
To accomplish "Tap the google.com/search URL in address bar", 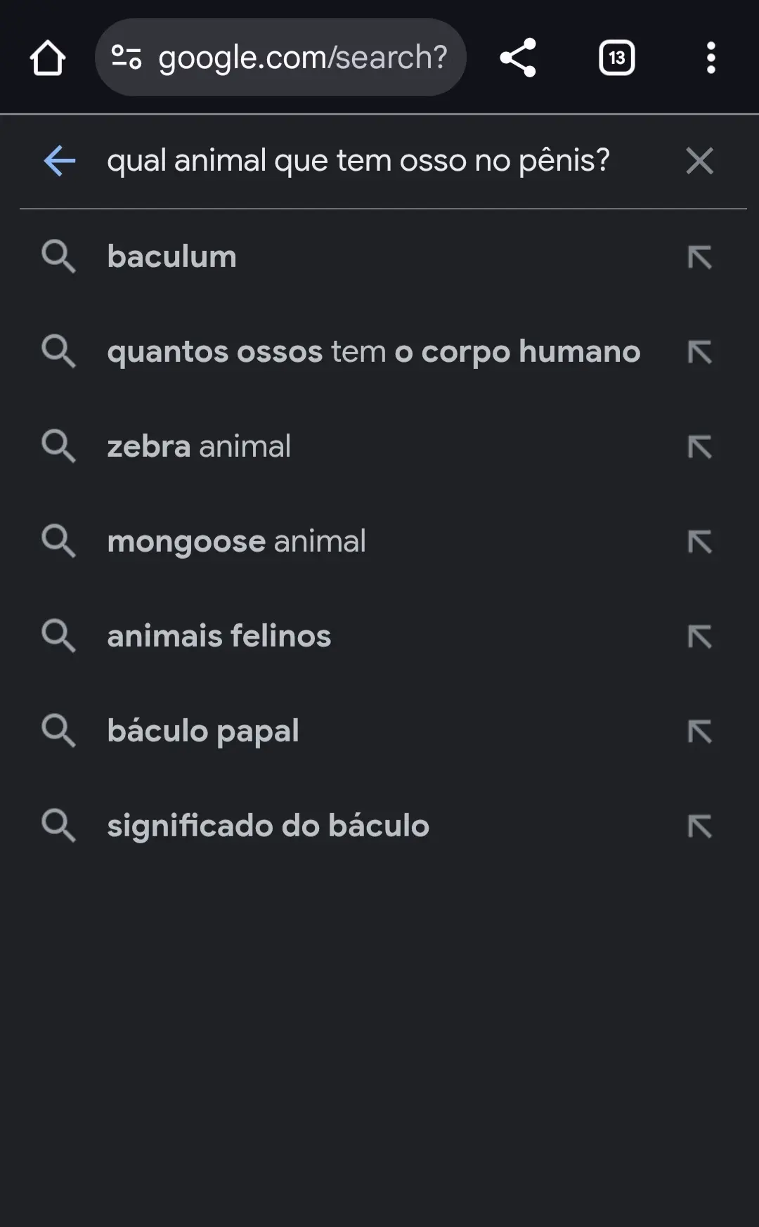I will click(x=302, y=58).
